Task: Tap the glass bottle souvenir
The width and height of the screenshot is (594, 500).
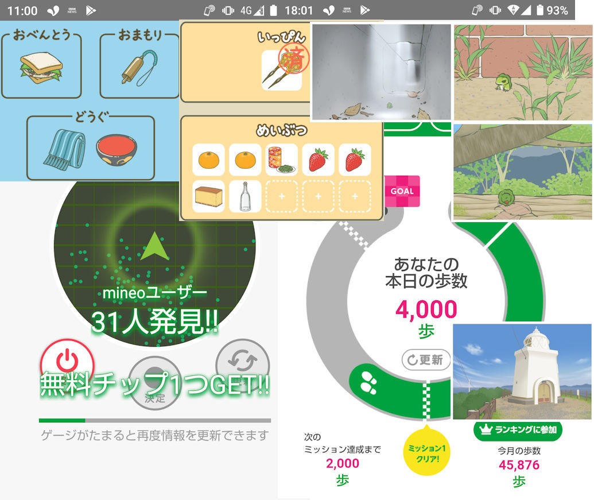Action: pos(245,196)
